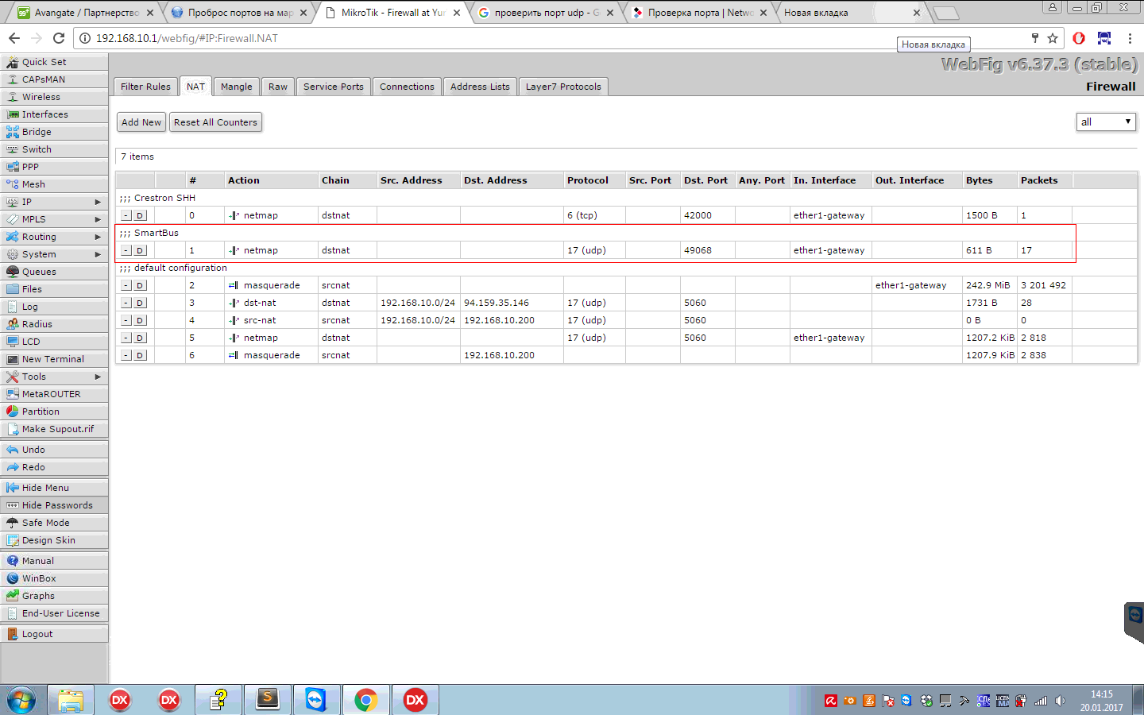
Task: Click Reset All Counters
Action: pyautogui.click(x=215, y=122)
